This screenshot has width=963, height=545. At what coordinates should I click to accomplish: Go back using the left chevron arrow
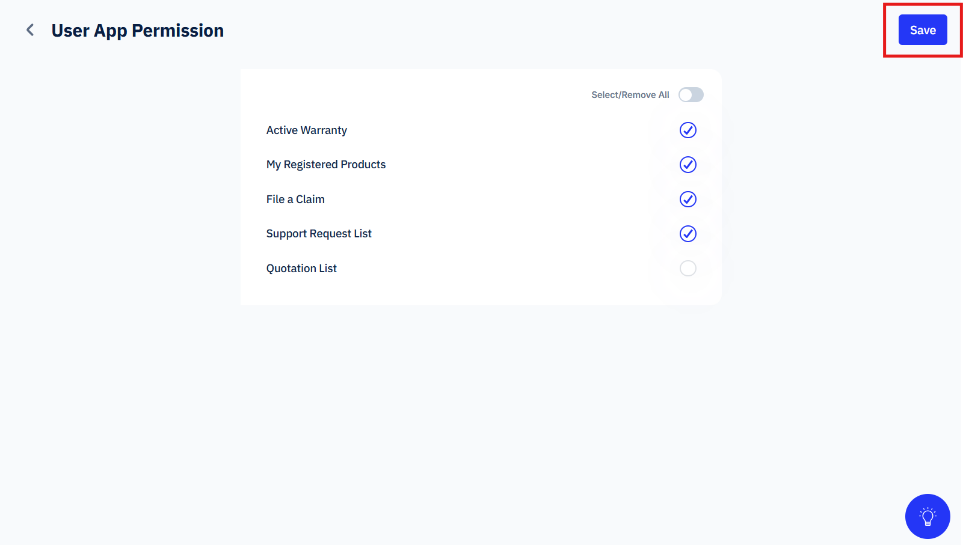(x=30, y=30)
